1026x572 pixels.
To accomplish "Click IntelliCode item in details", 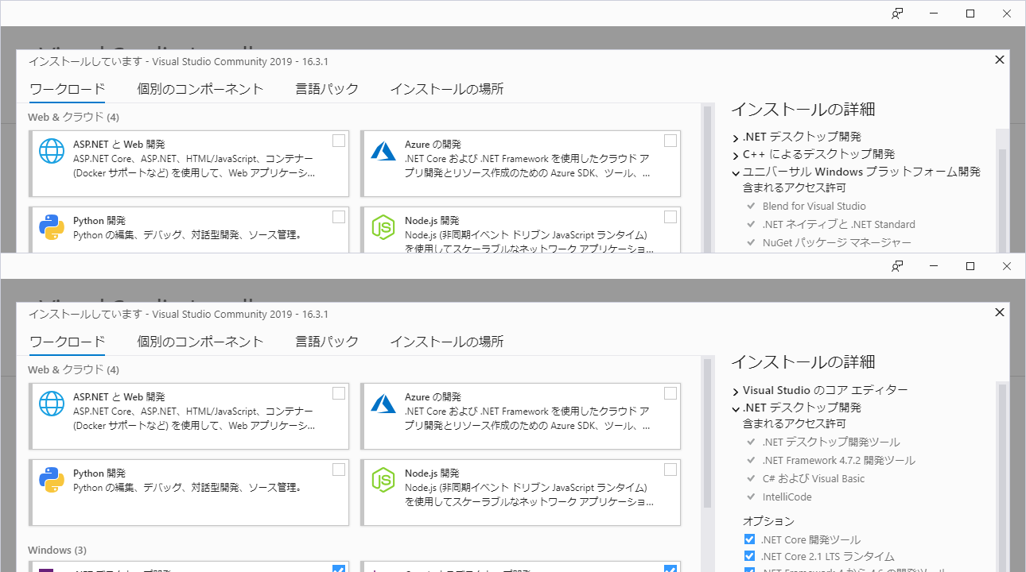I will 787,497.
